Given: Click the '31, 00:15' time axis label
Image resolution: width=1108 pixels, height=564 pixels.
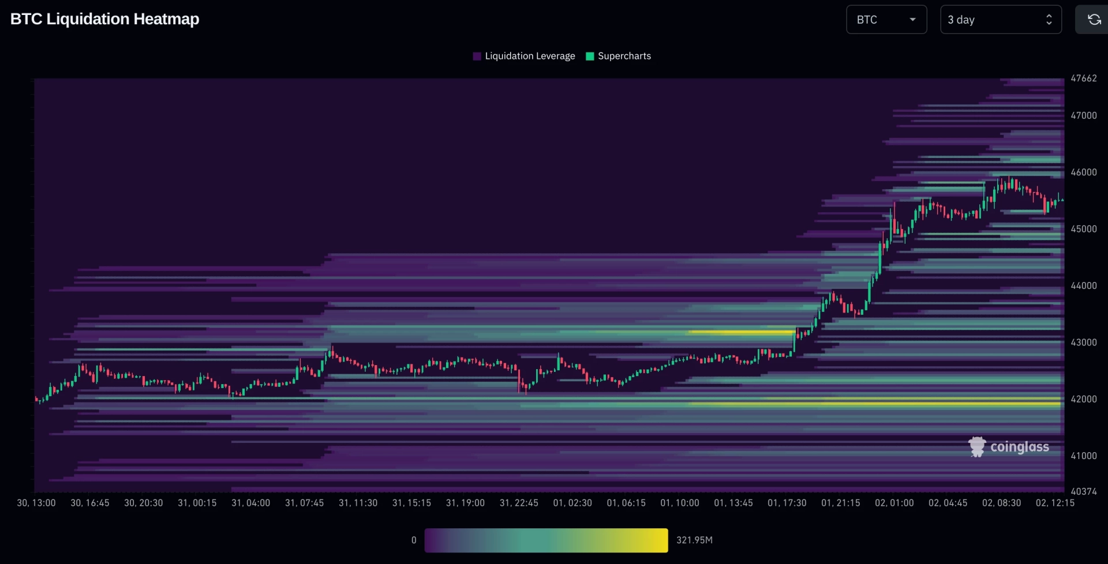Looking at the screenshot, I should (197, 503).
